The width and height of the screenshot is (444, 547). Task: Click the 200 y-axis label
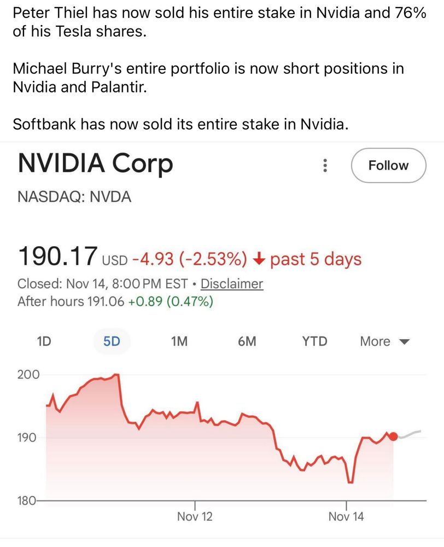click(x=28, y=375)
